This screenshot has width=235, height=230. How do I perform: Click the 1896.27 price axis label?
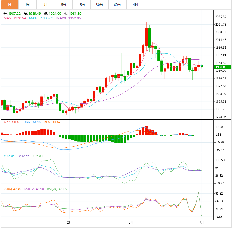(x=221, y=79)
